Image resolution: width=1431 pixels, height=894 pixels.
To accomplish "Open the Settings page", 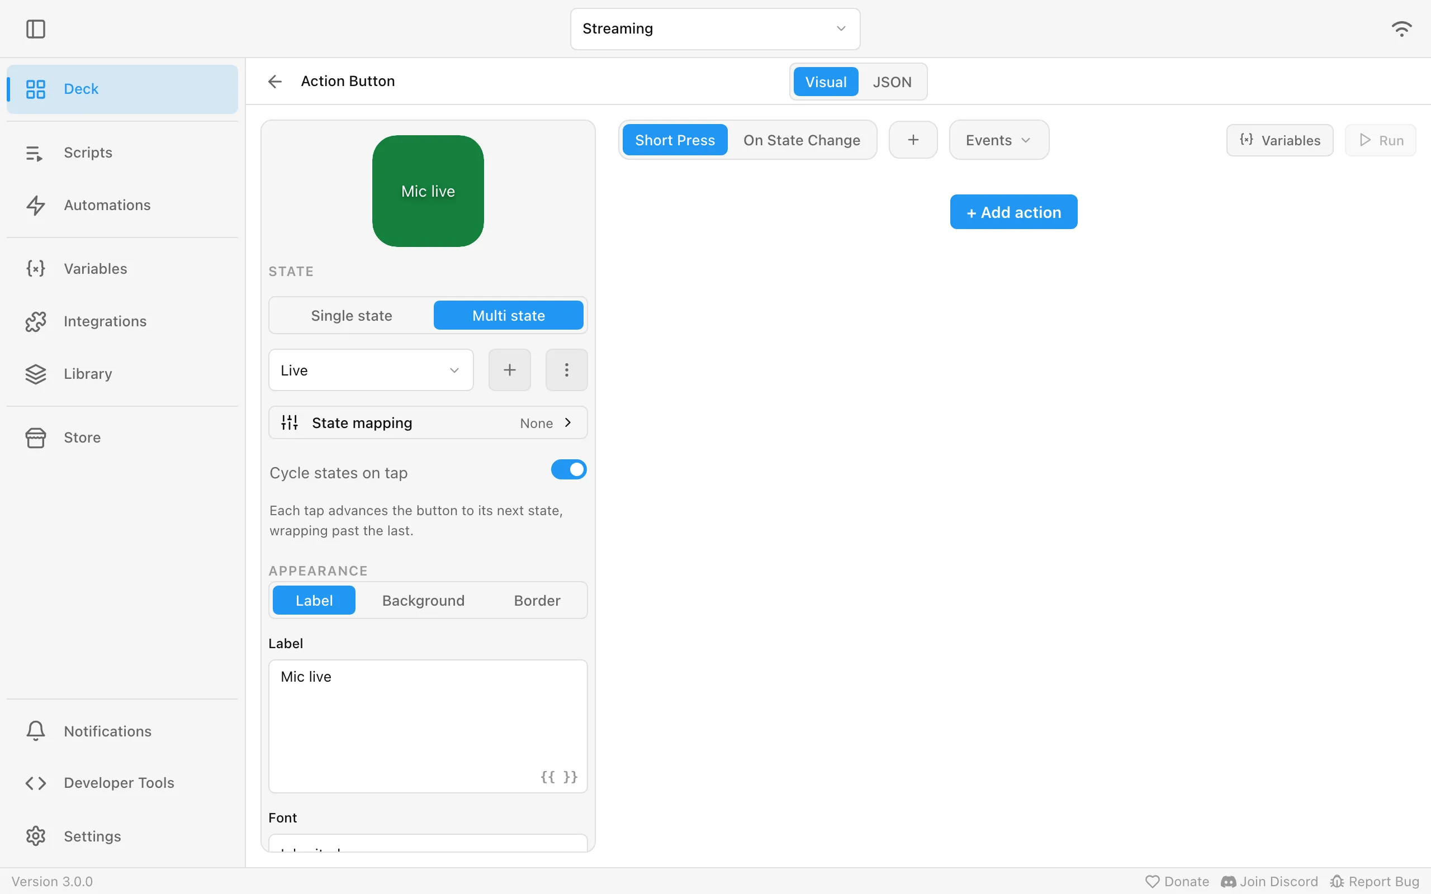I will [x=122, y=836].
